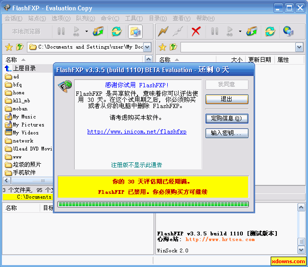Select the kll_mb folder
This screenshot has width=308, height=267.
pos(17,100)
